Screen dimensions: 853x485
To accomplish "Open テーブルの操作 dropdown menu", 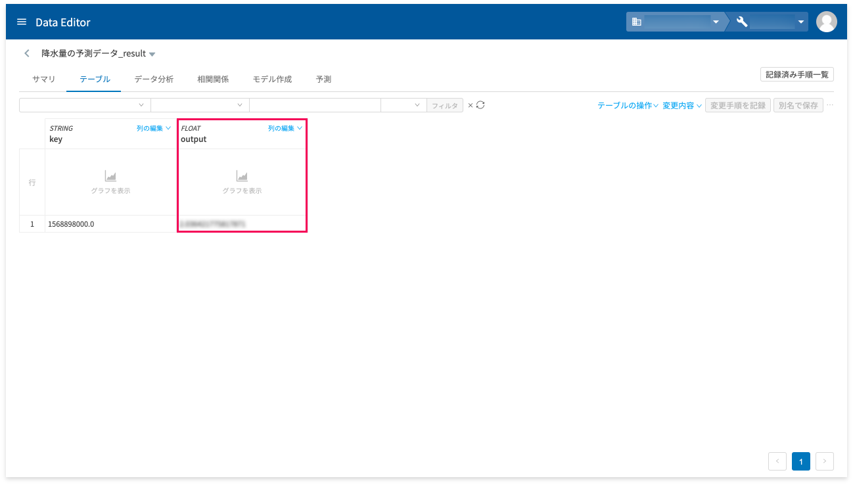I will point(628,106).
